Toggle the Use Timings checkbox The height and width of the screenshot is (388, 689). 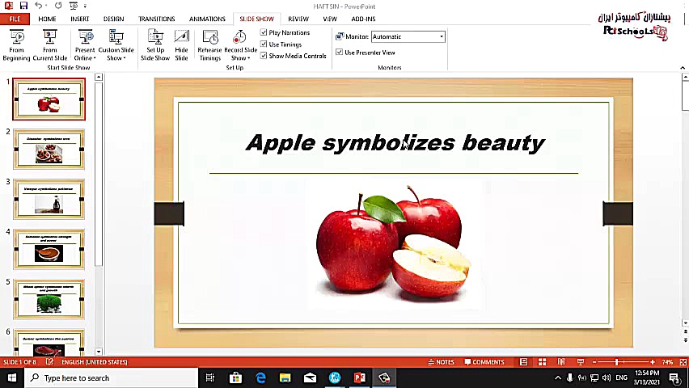click(x=264, y=44)
